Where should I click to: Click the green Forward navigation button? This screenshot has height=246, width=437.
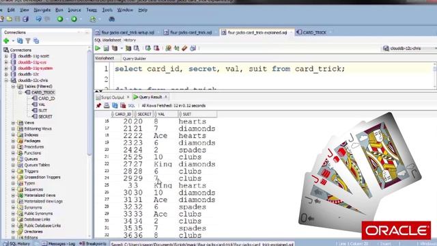pos(74,19)
